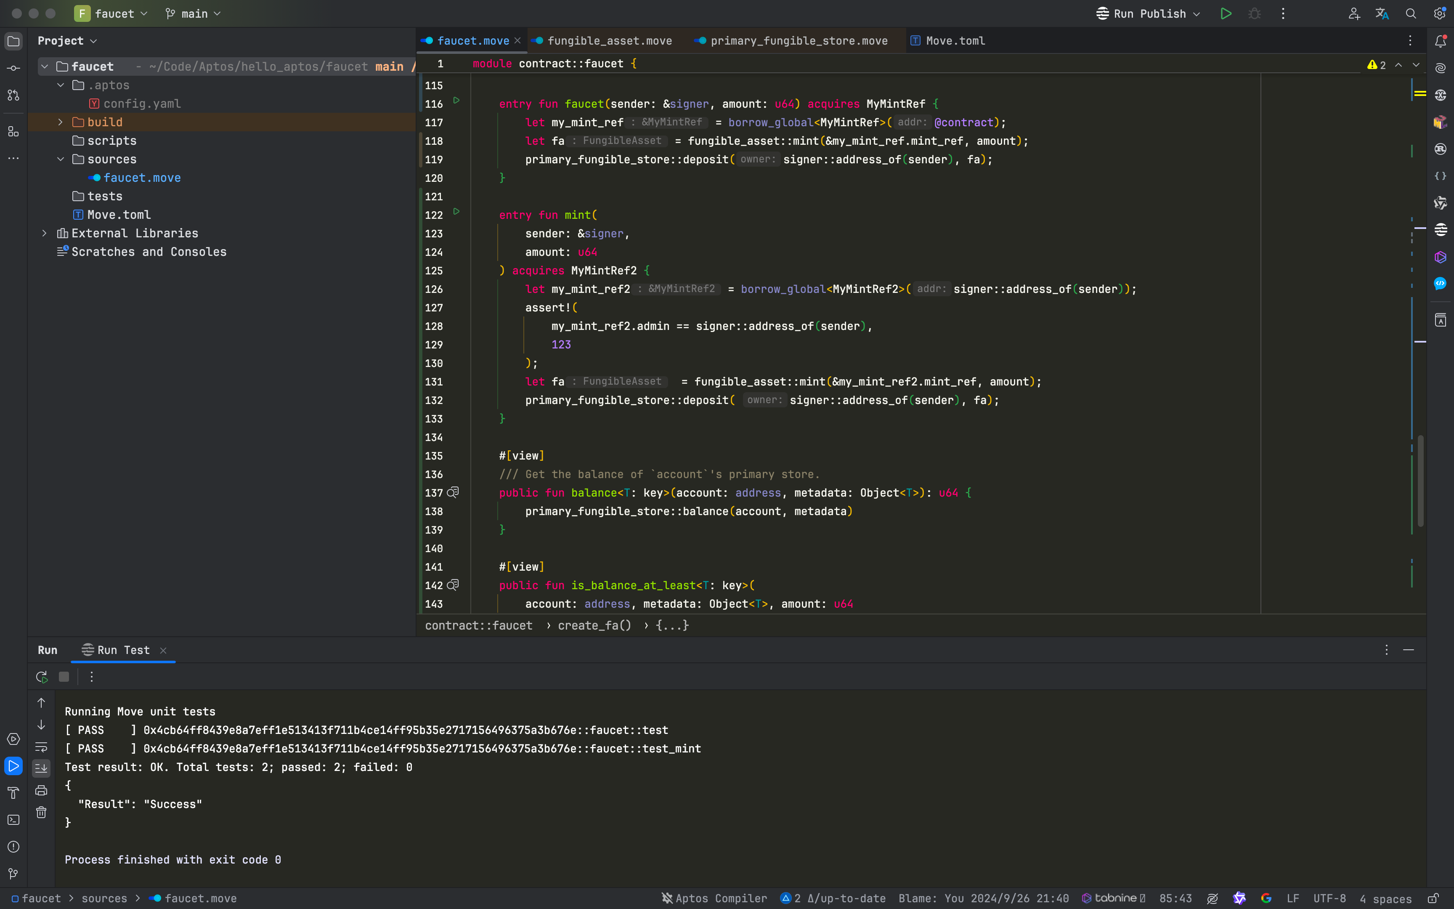Image resolution: width=1454 pixels, height=909 pixels.
Task: Open the Project tool window icon
Action: click(x=13, y=41)
